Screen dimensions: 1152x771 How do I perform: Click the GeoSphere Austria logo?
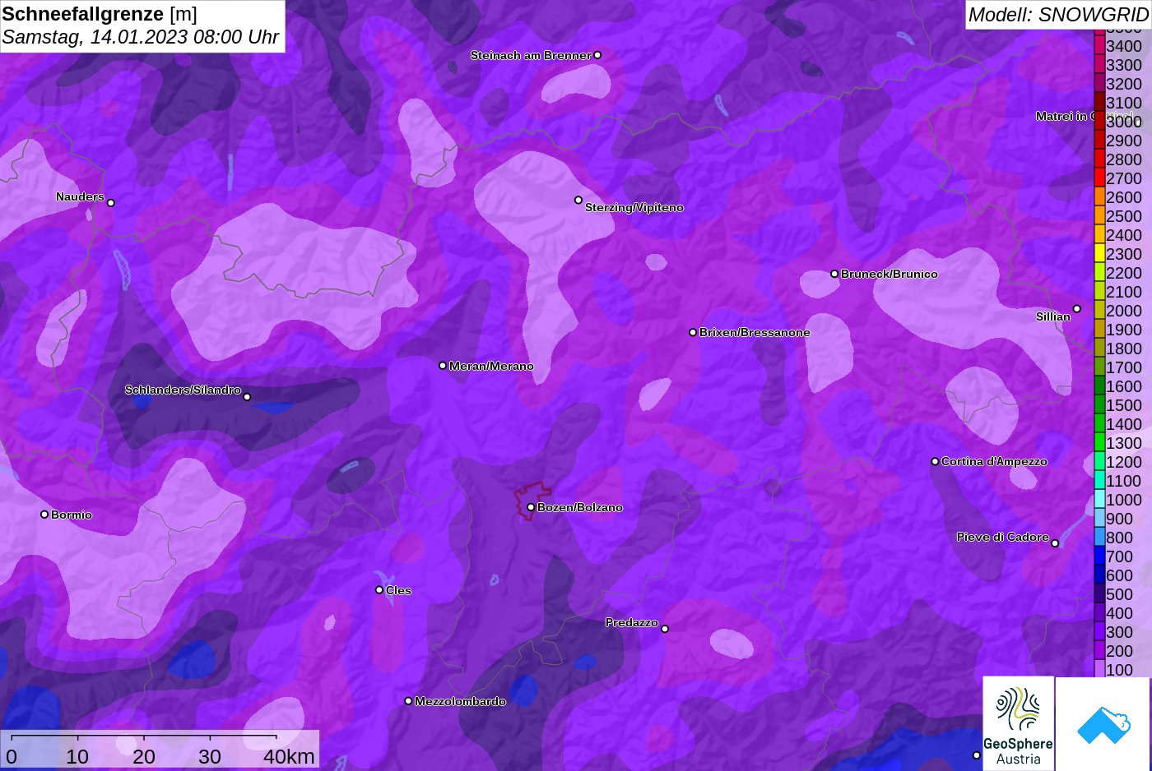pos(1018,723)
